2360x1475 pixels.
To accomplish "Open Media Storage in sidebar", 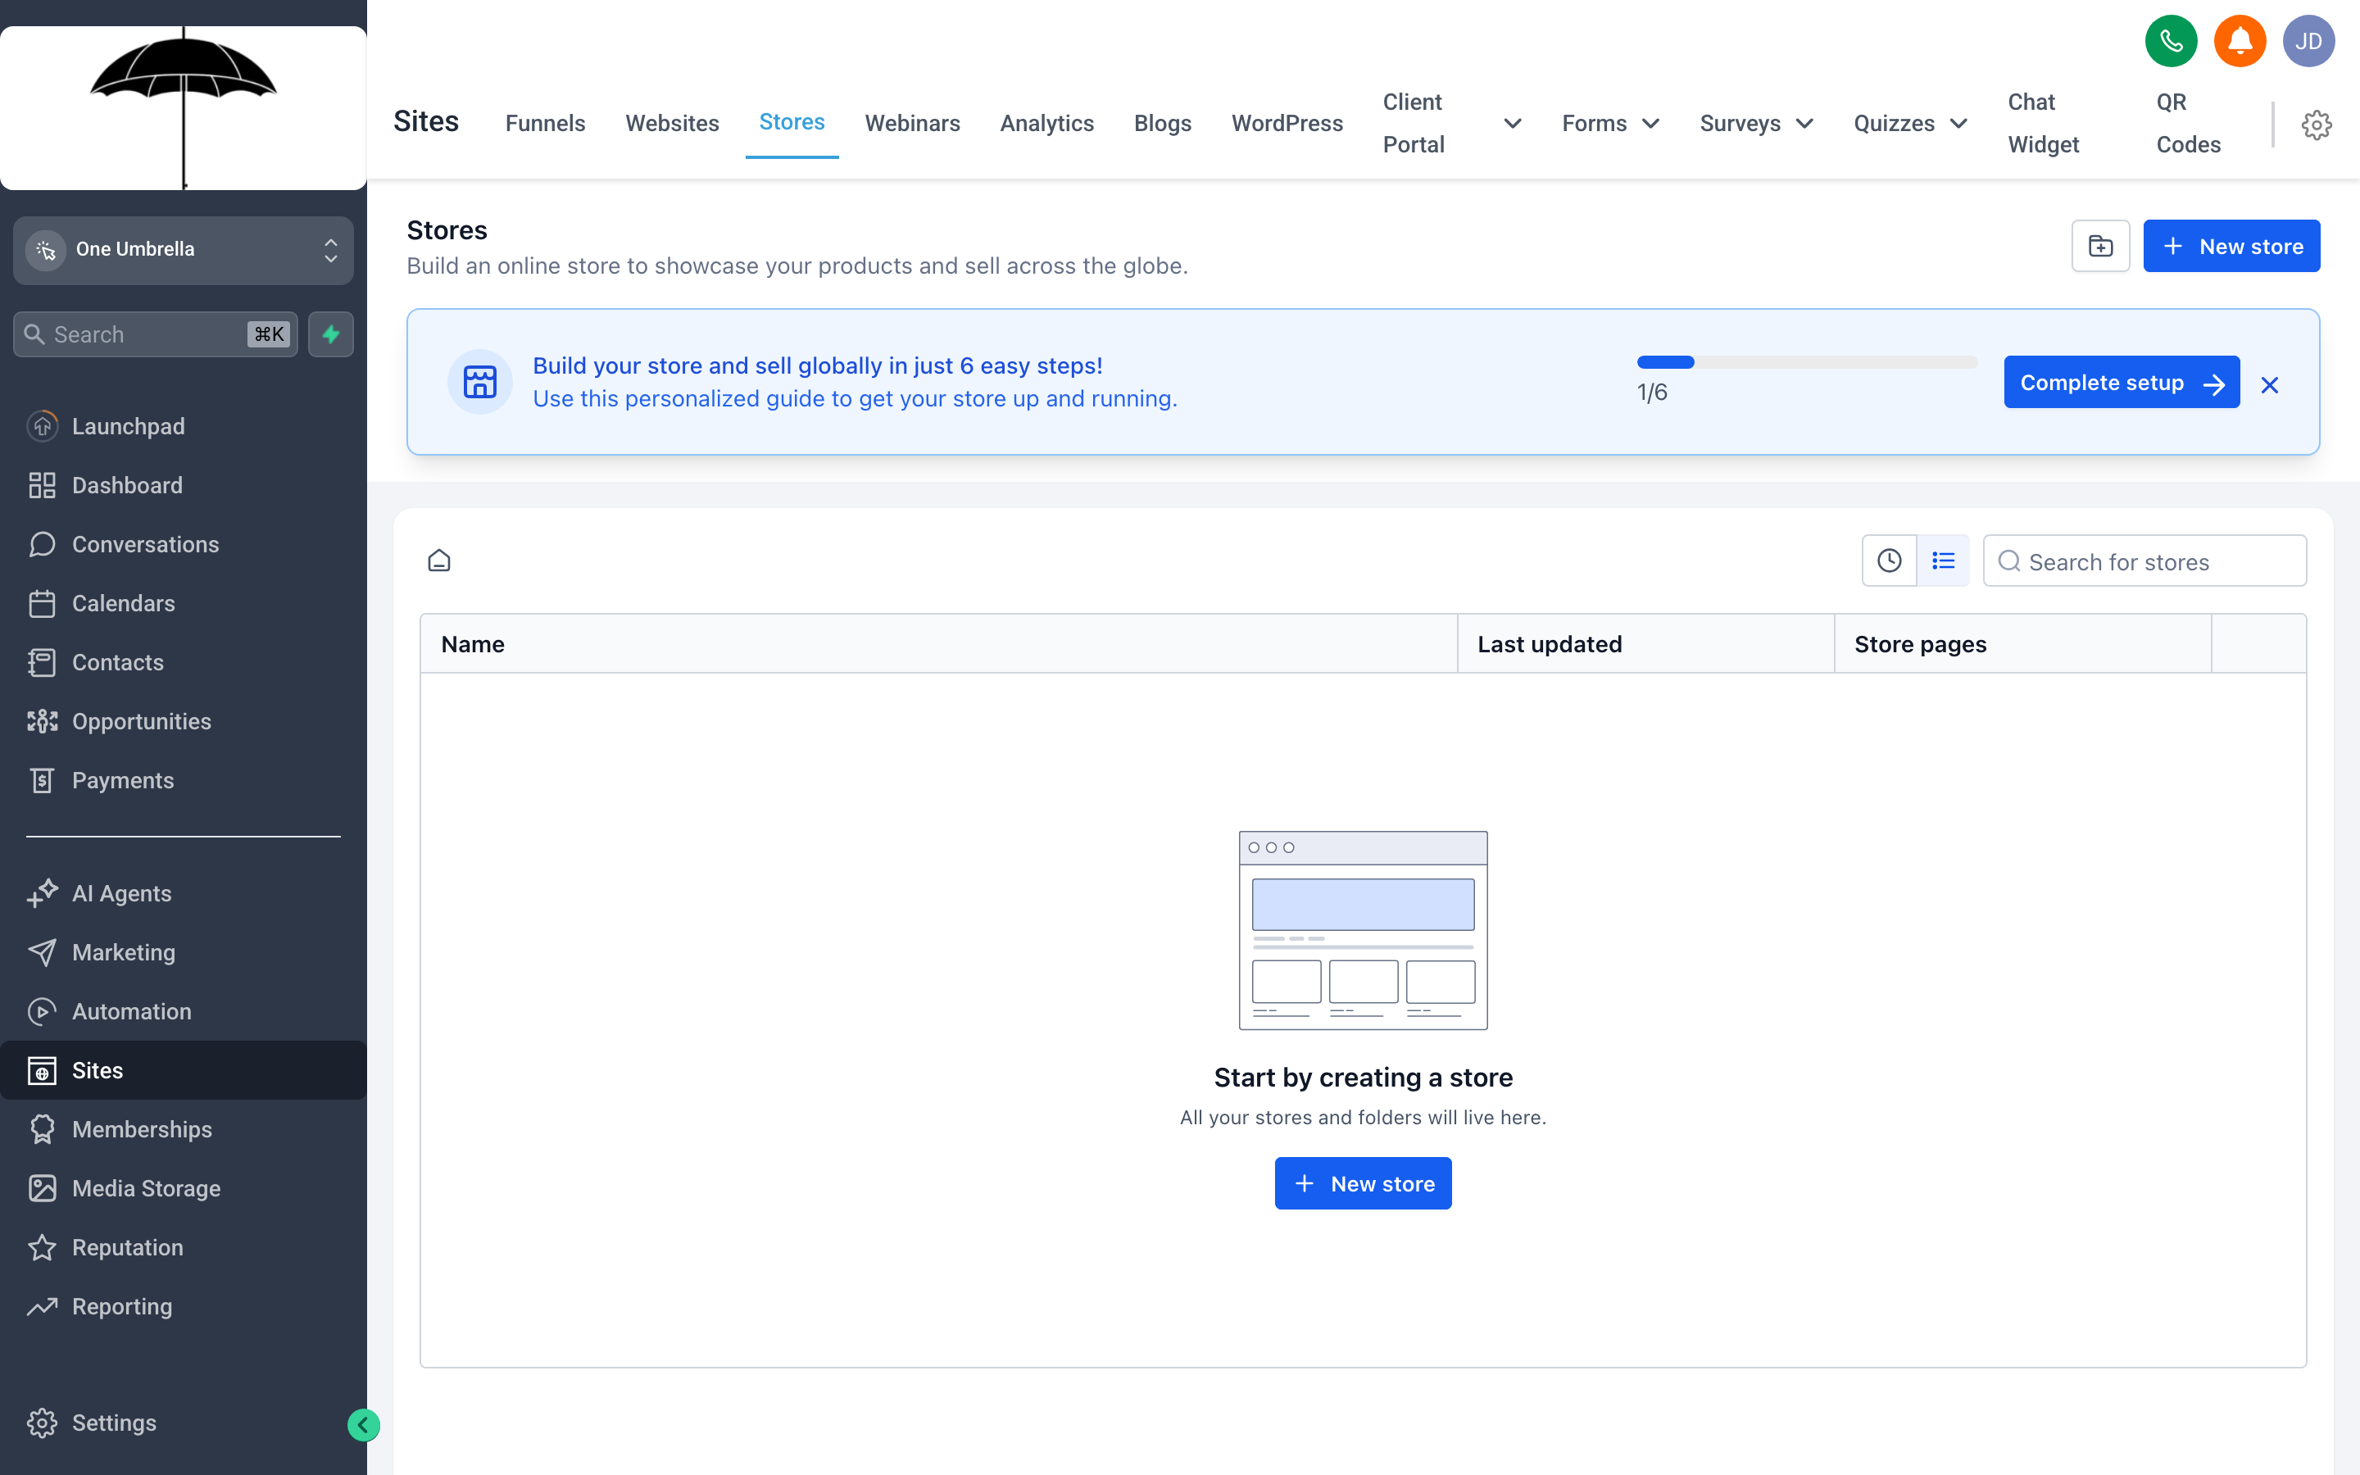I will point(184,1188).
